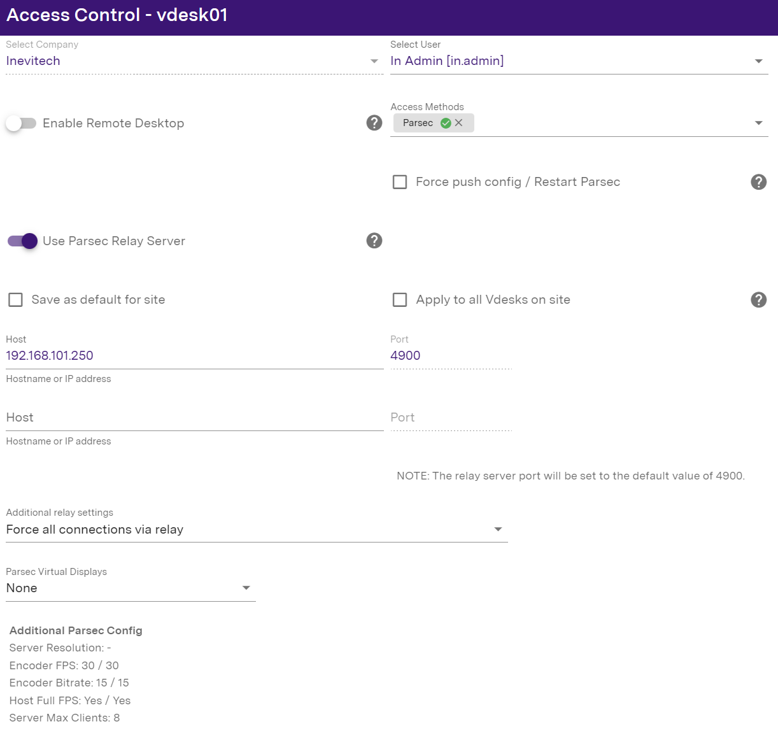Screen dimensions: 778x731
Task: Open help for Use Parsec Relay Server
Action: pos(374,241)
